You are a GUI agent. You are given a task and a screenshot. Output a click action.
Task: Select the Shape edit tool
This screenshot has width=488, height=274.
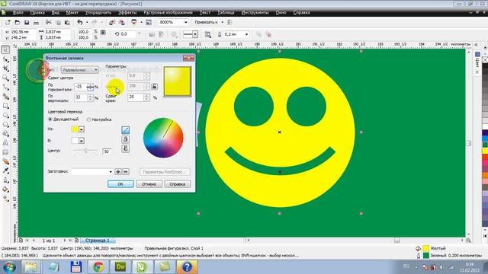point(5,59)
